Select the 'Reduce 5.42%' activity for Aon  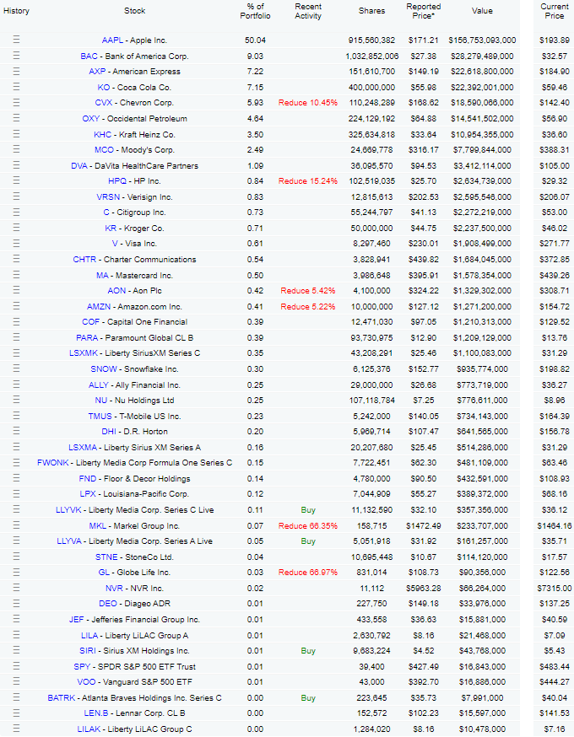[308, 290]
